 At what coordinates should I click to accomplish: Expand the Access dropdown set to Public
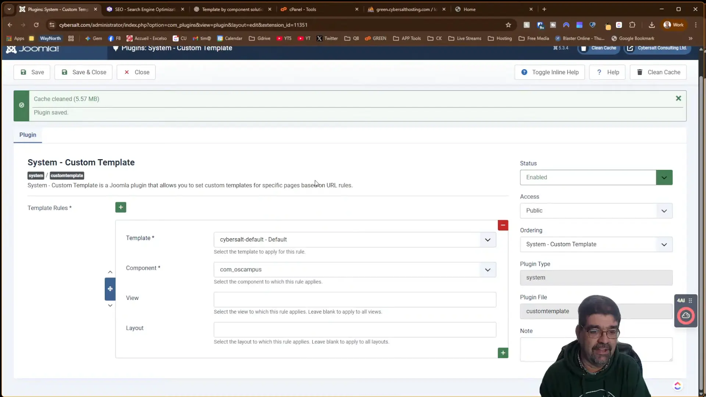pos(596,211)
